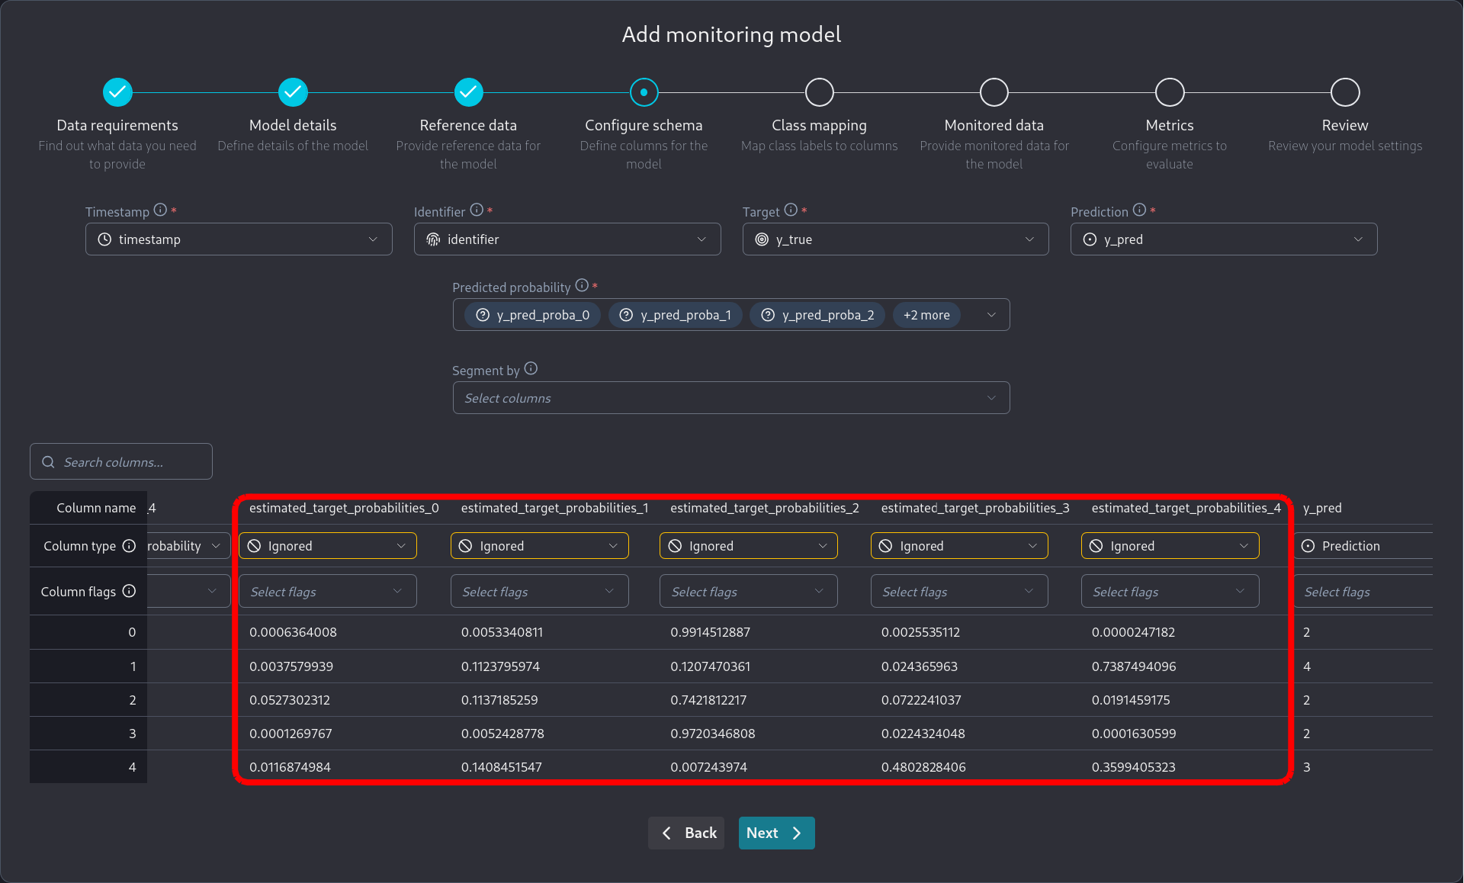Open the Timestamp column dropdown

tap(239, 239)
